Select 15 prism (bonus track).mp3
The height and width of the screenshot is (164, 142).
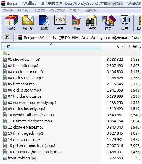coord(31,146)
